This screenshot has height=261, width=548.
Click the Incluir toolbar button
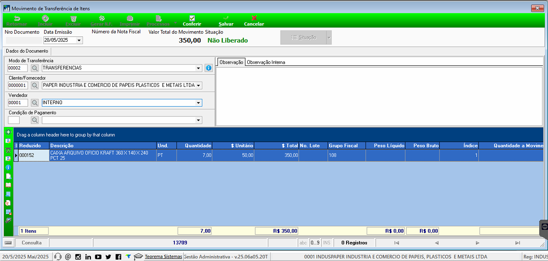[x=45, y=20]
